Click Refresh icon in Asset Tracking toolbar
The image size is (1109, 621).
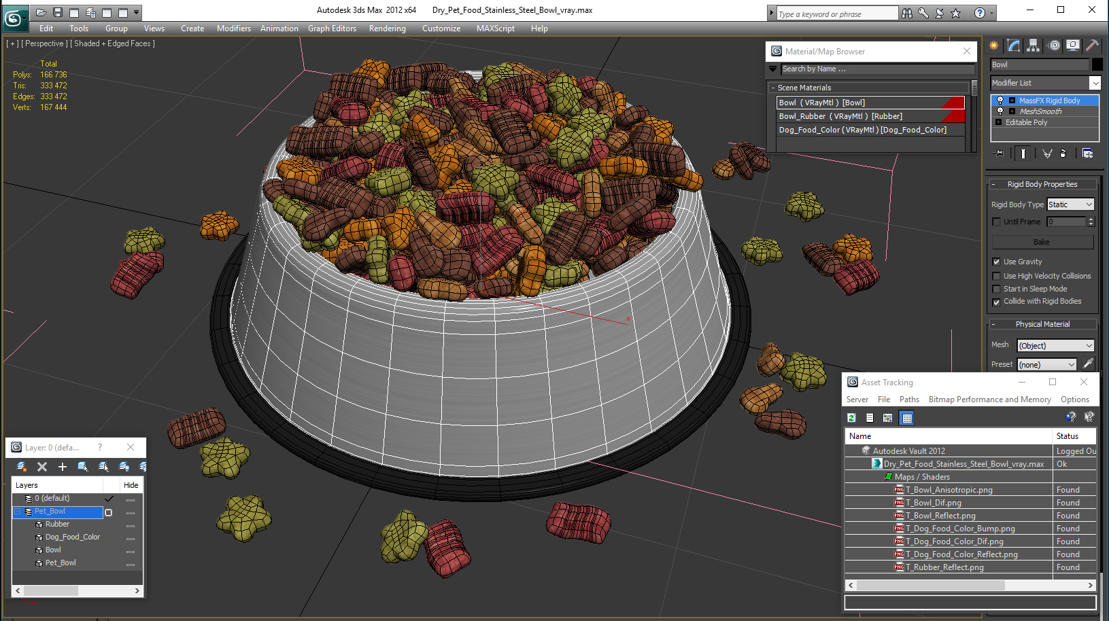(851, 418)
